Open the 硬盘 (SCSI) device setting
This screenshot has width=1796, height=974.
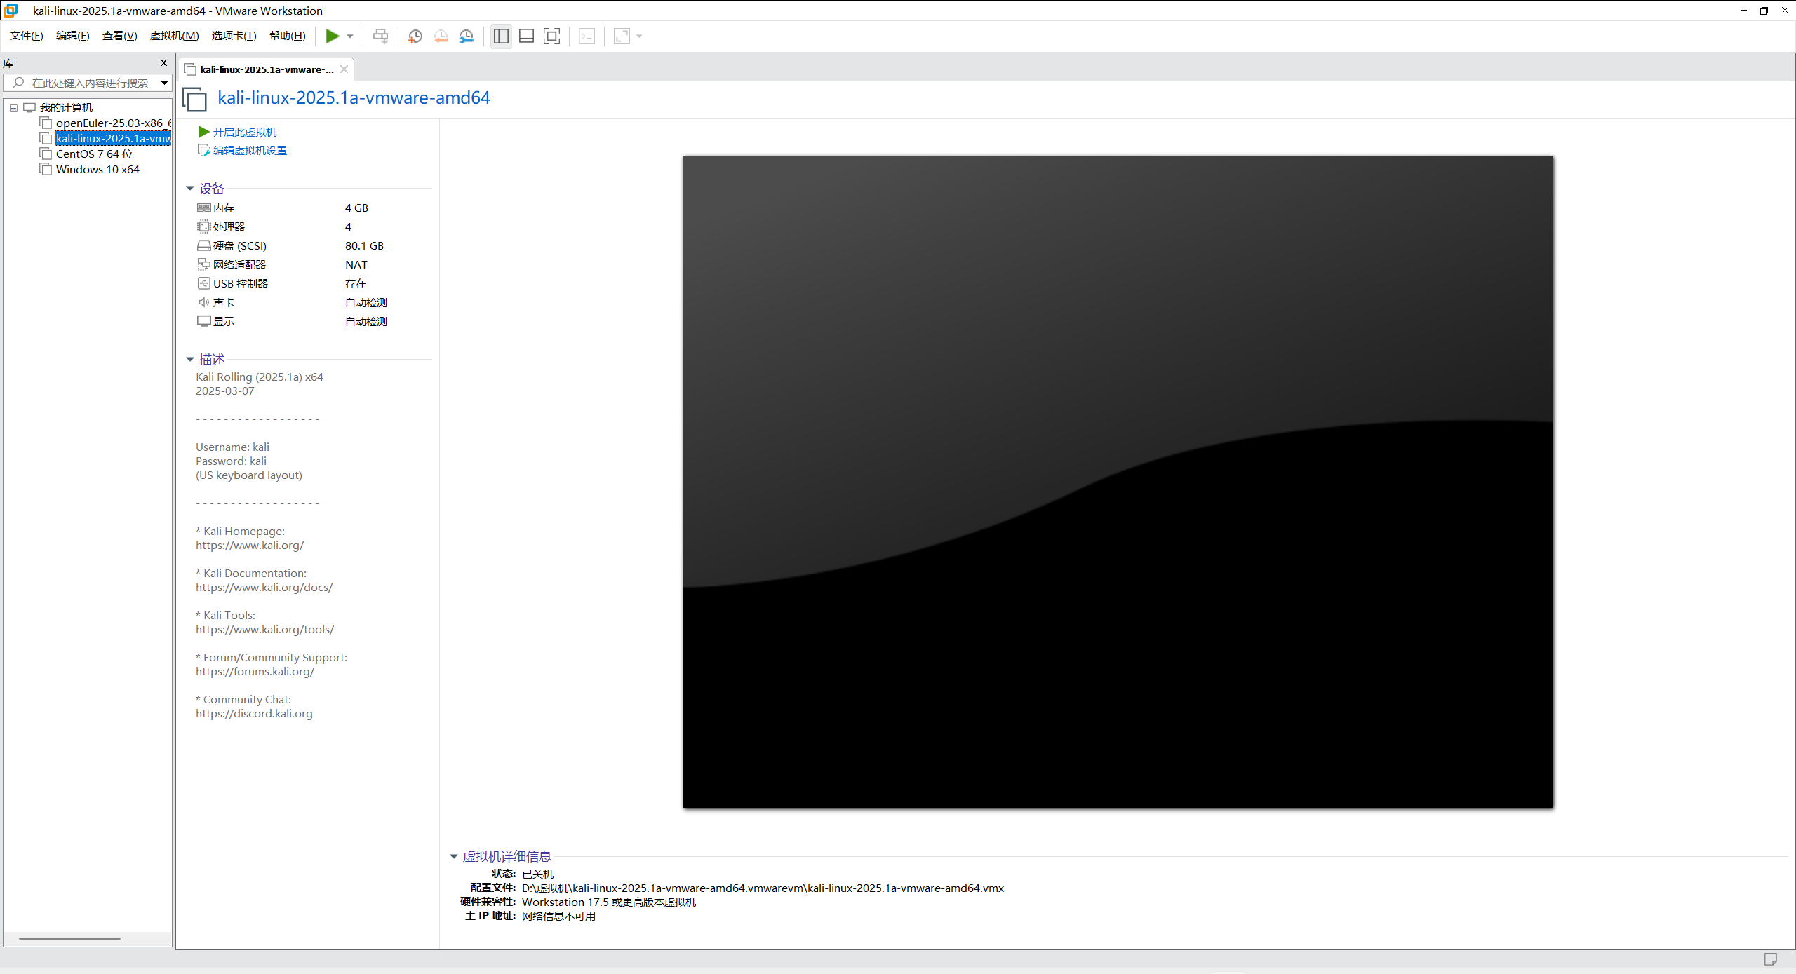[240, 246]
